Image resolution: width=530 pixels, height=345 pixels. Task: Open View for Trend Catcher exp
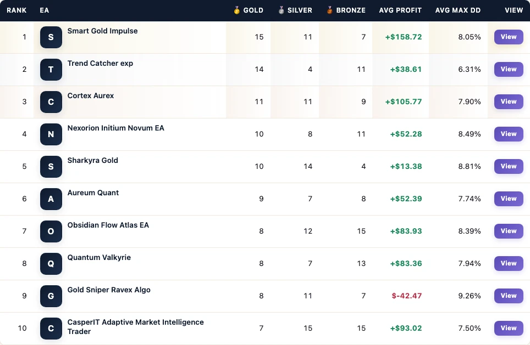pos(509,69)
